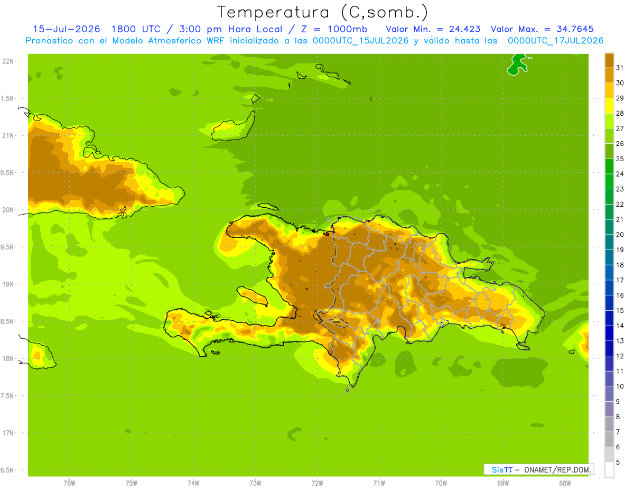Pick the brown legend swatch above 31
634x490 pixels.
point(609,60)
